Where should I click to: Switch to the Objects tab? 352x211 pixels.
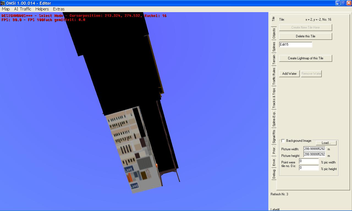[274, 34]
